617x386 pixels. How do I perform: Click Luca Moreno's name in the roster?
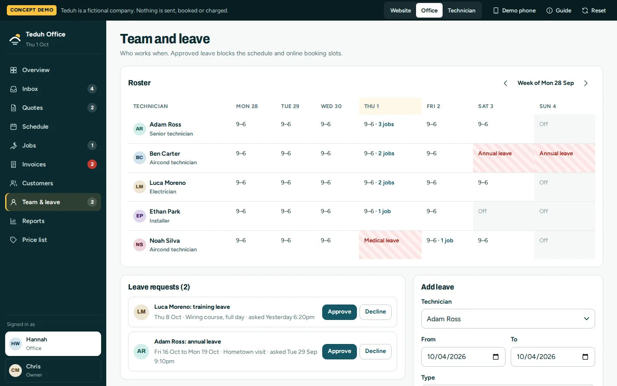coord(168,183)
